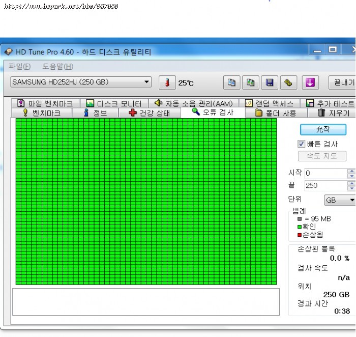Screen dimensions: 356x337
Task: Click the 0:38 elapsed time value
Action: pos(342,311)
